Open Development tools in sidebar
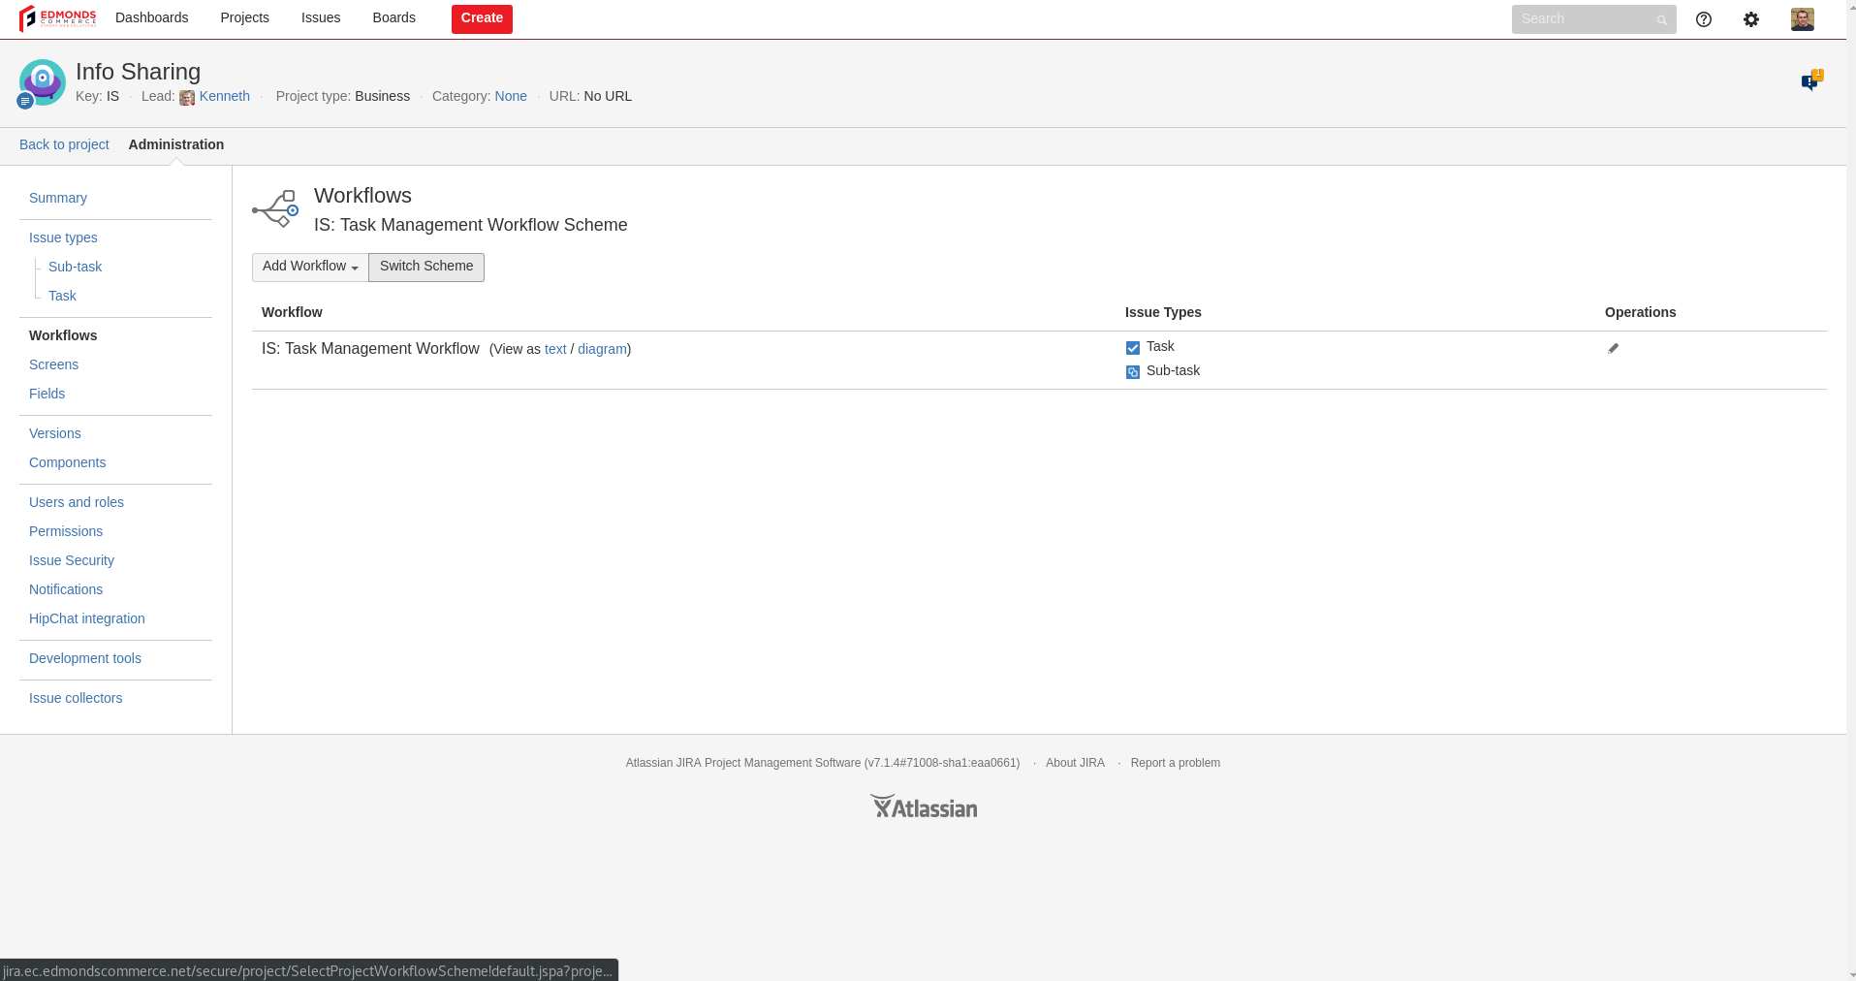The width and height of the screenshot is (1856, 981). coord(85,658)
